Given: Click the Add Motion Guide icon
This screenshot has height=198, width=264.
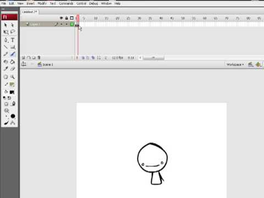Looking at the screenshot, I should point(29,58).
